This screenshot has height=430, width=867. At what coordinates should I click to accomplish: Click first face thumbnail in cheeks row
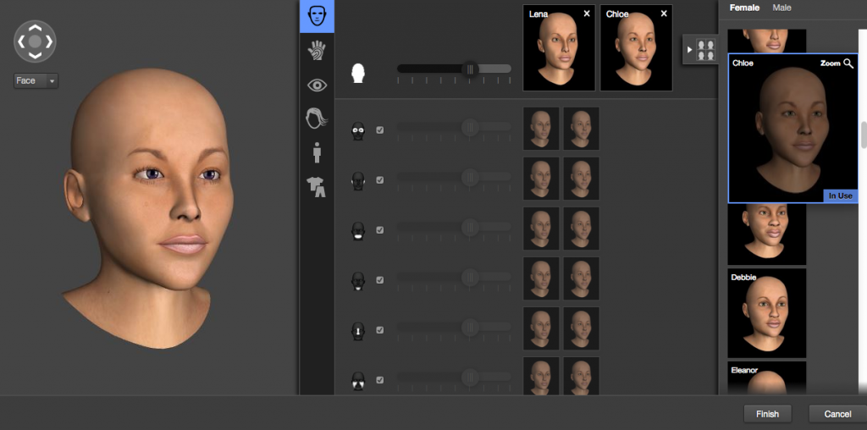[x=541, y=376]
